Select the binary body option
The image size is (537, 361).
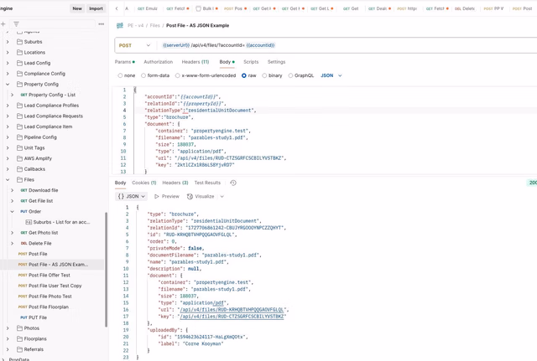coord(265,75)
